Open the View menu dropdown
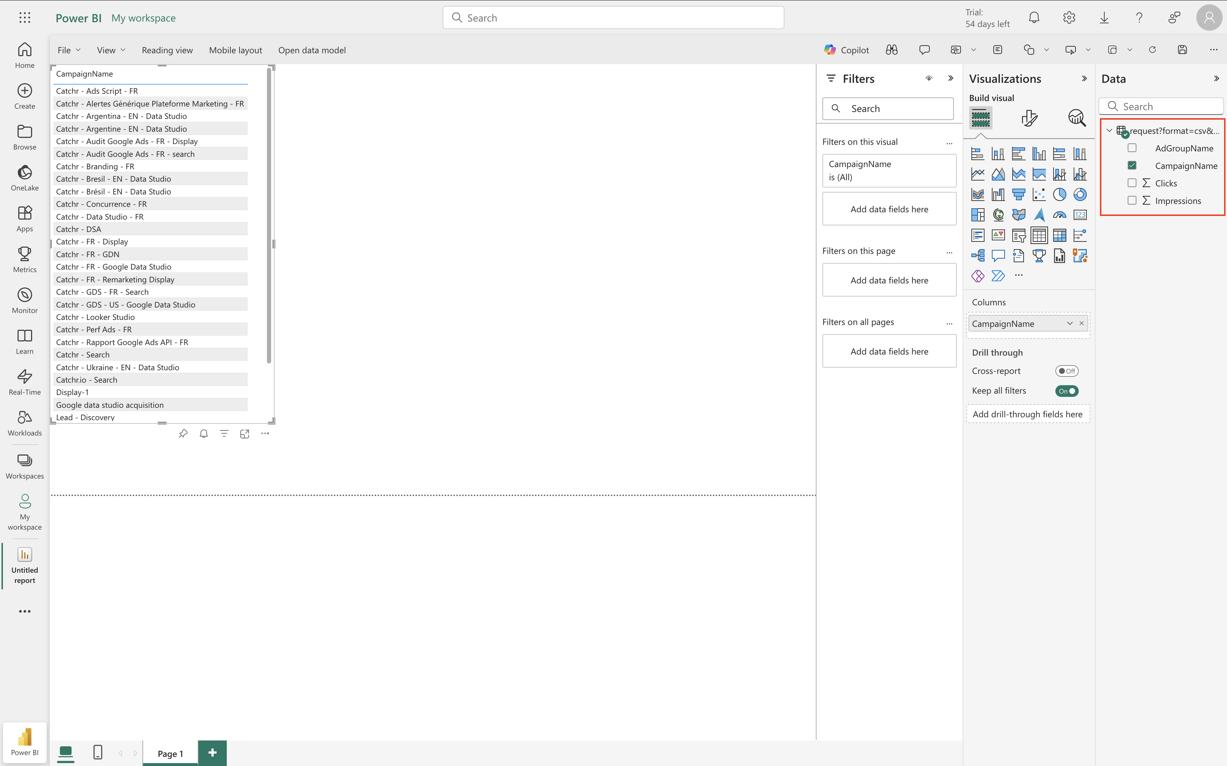The height and width of the screenshot is (766, 1227). (x=111, y=50)
